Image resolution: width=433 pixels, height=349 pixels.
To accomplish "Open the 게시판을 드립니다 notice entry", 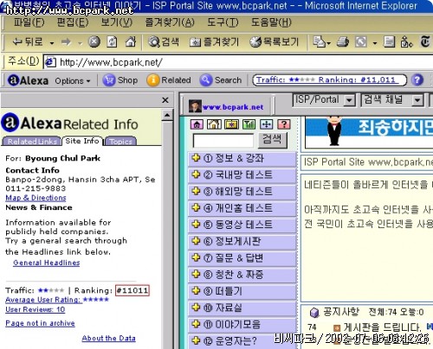I will tap(382, 327).
